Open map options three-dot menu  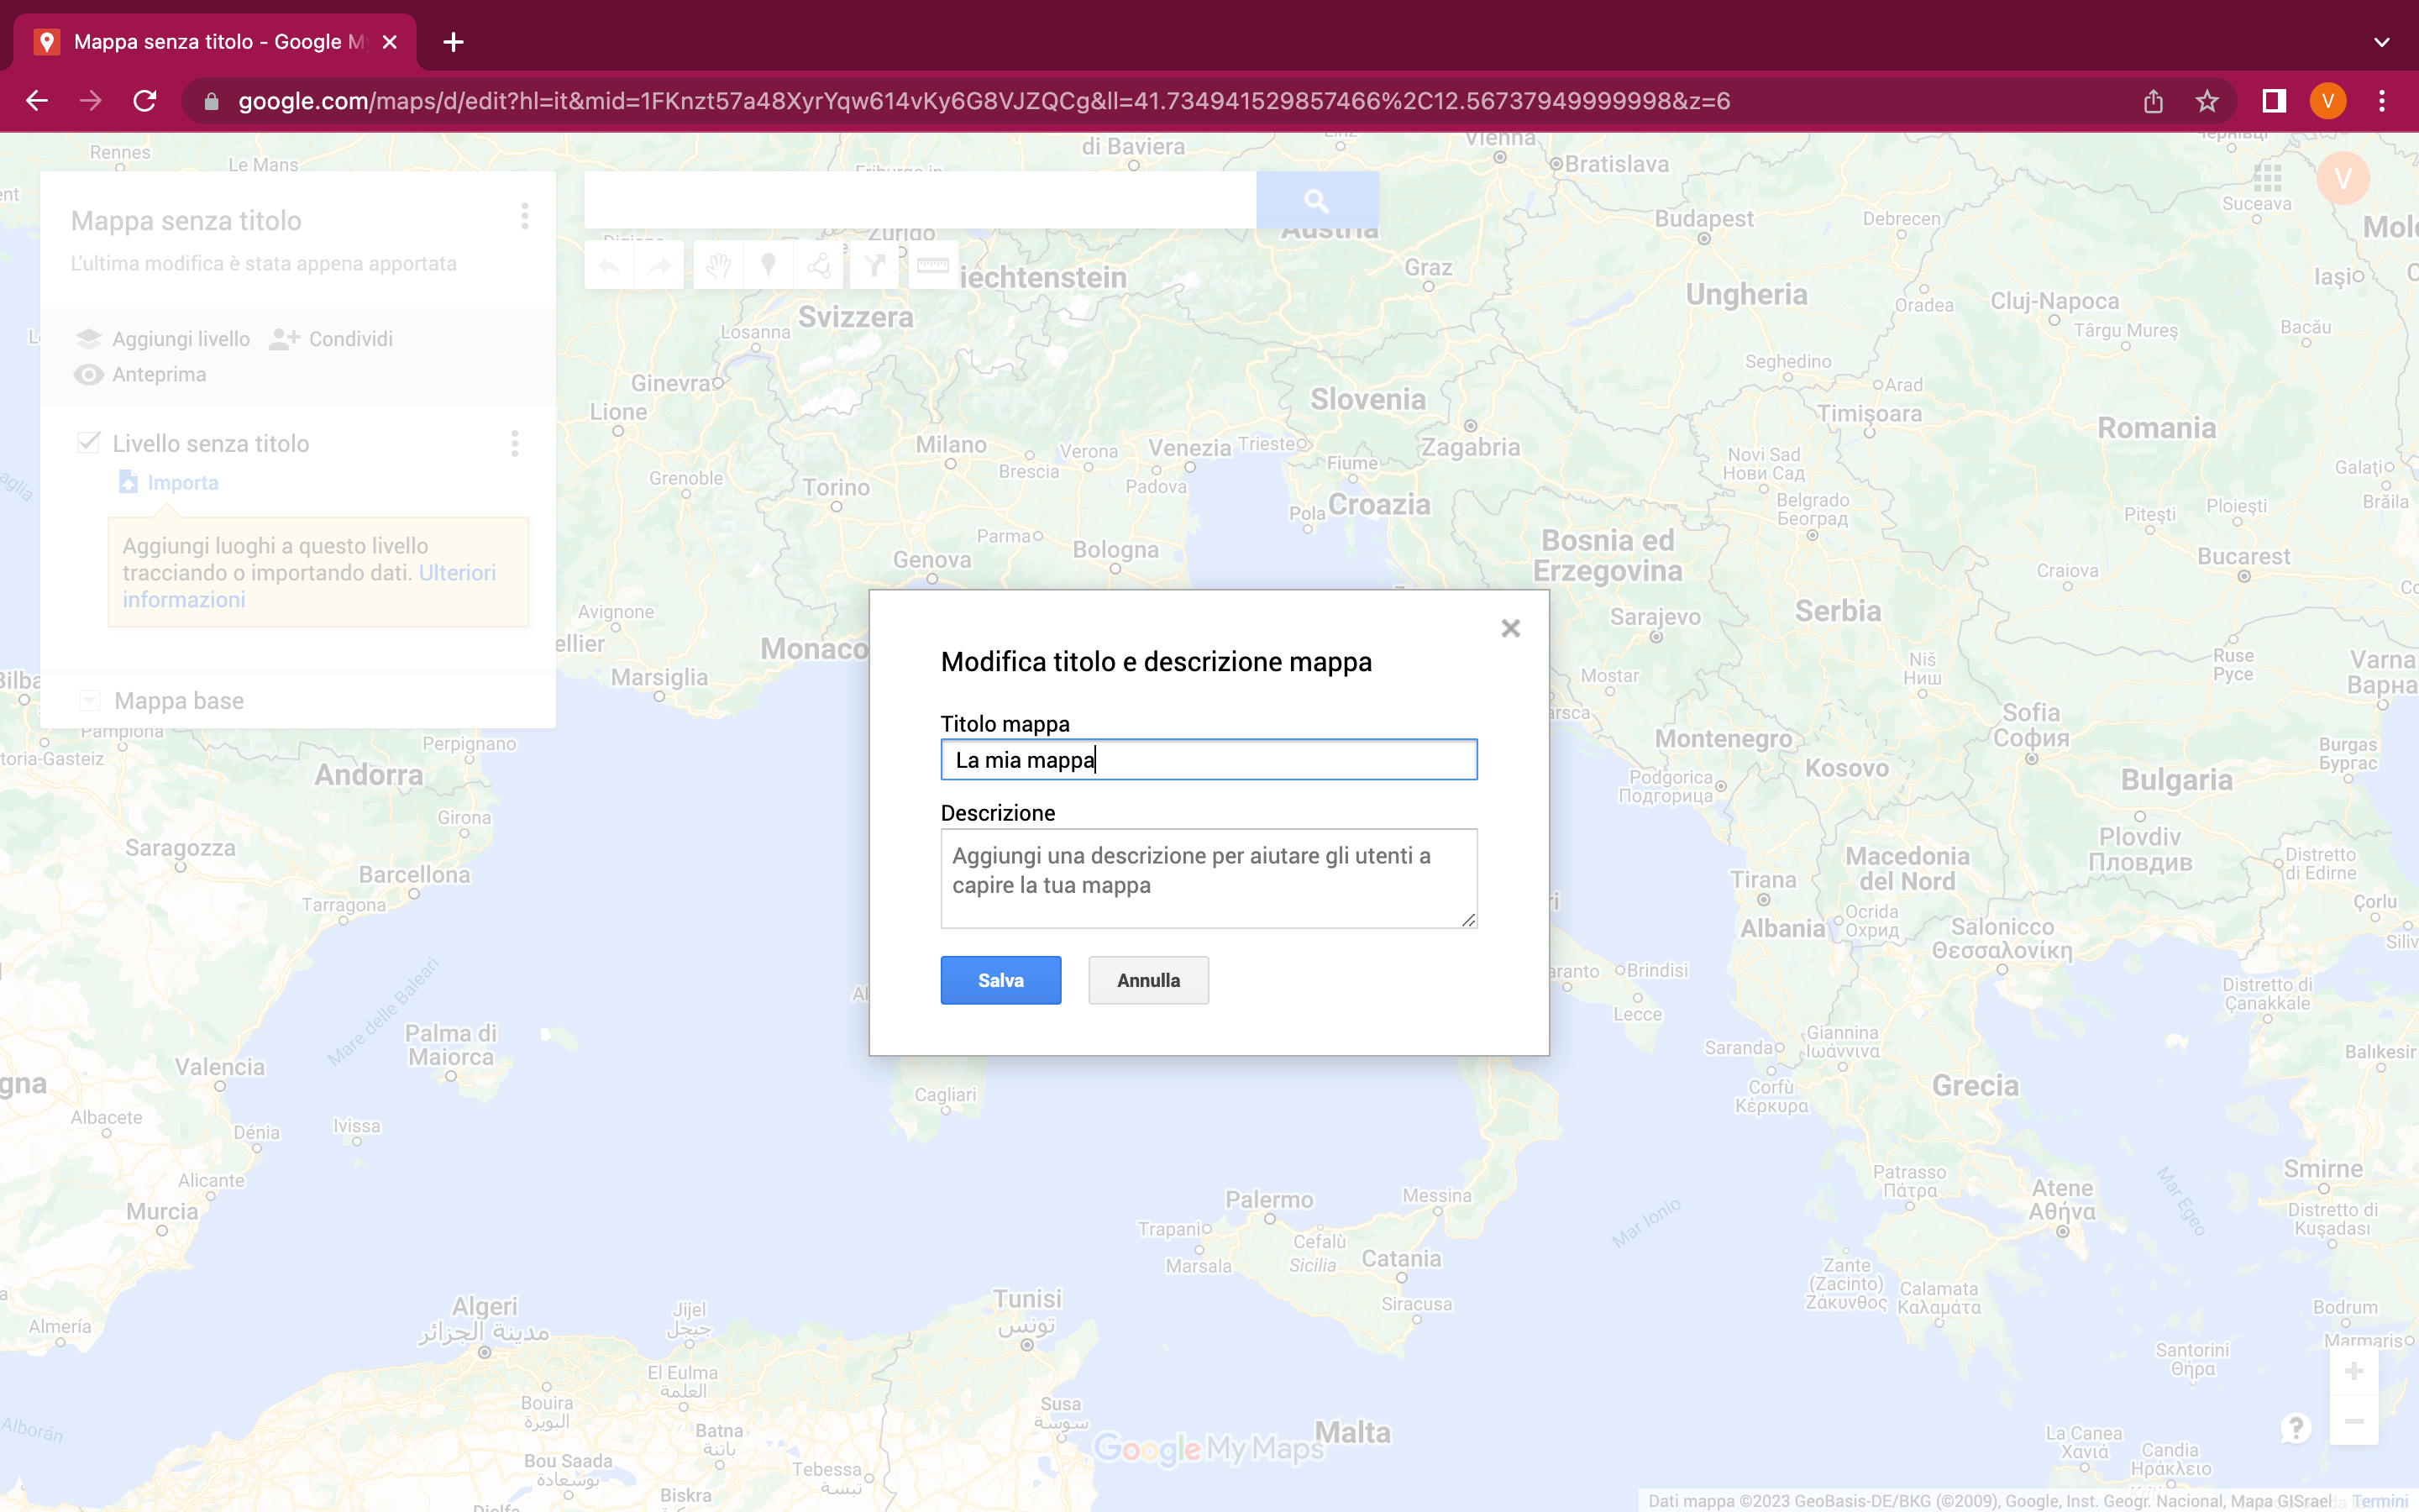(x=524, y=216)
